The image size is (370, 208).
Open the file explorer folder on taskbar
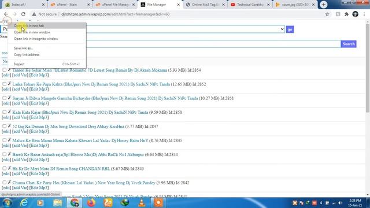pos(57,203)
